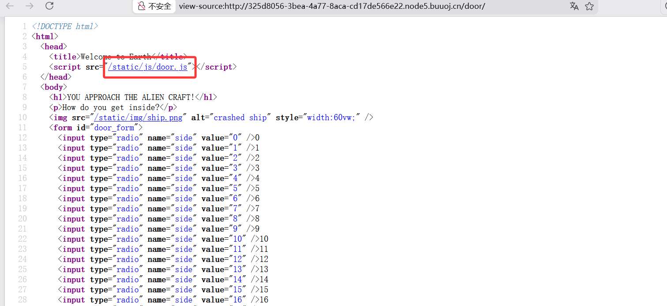
Task: Open the translate page icon
Action: click(x=574, y=6)
